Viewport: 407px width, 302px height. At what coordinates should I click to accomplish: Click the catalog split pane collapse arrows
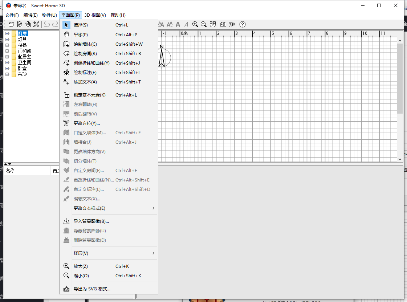[x=8, y=164]
